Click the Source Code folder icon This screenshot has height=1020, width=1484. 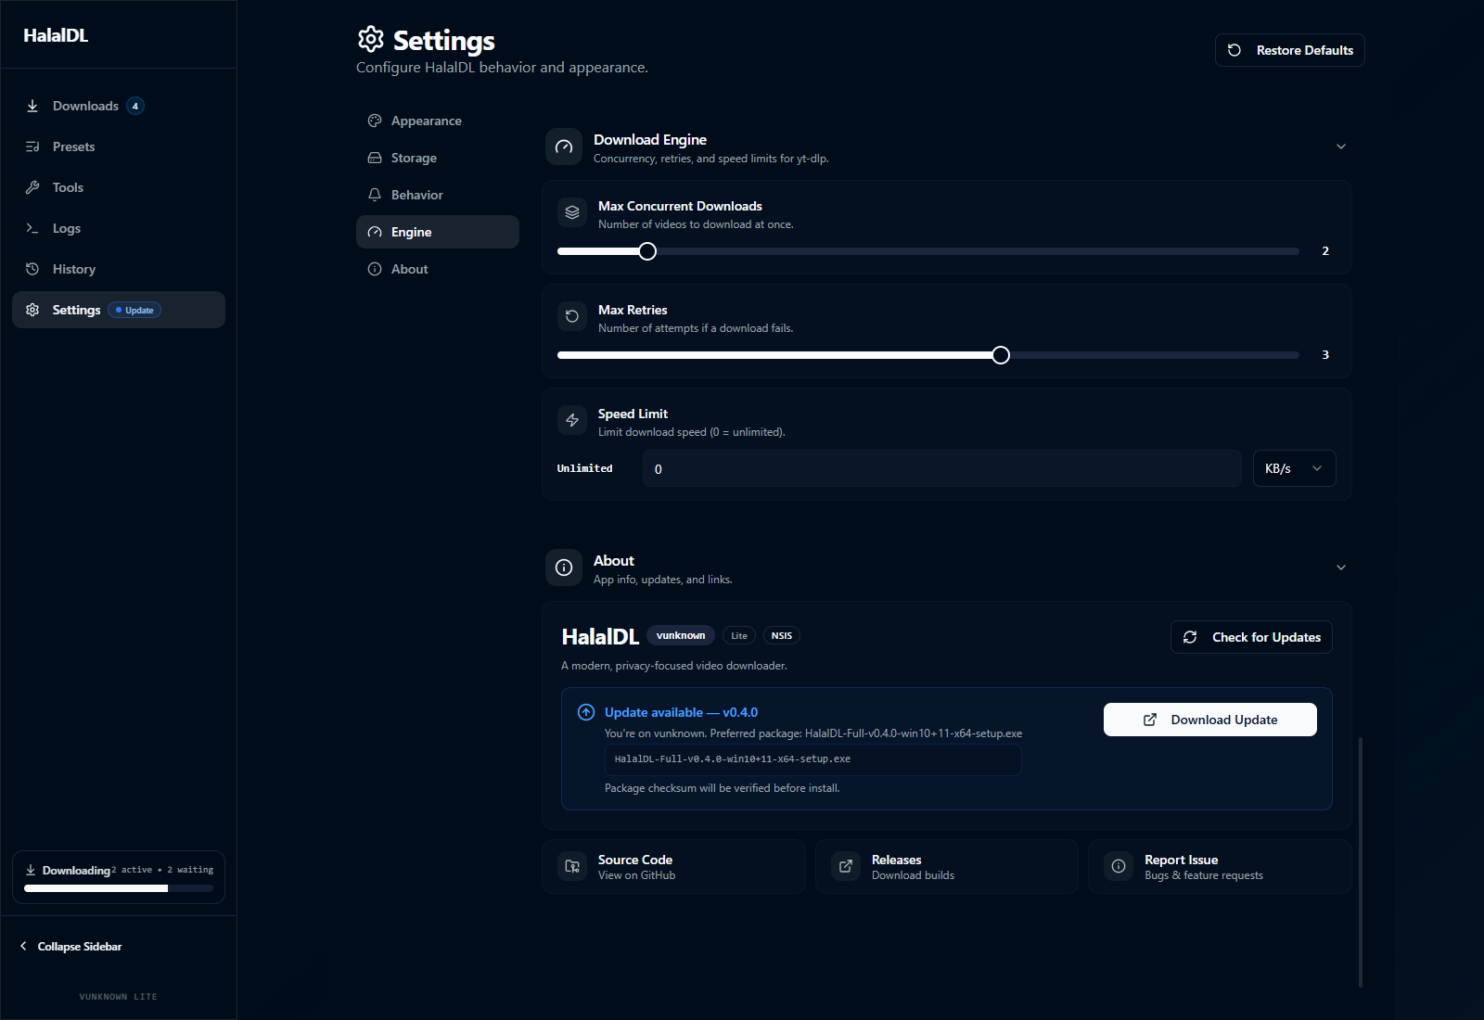[572, 866]
